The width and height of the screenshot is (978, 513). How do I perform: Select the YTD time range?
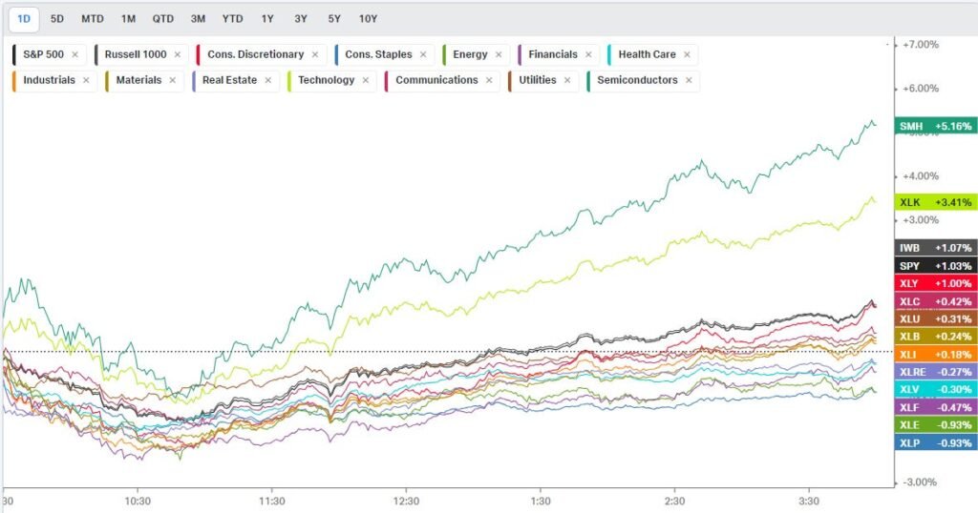[232, 19]
